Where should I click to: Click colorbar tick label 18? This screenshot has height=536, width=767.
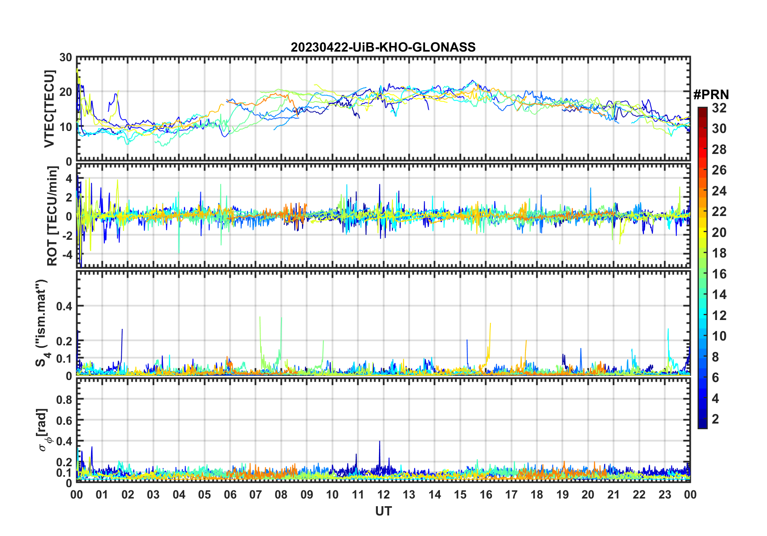[719, 253]
